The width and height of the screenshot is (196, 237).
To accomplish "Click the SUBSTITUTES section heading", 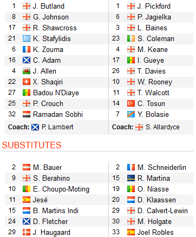I will [x=32, y=145].
